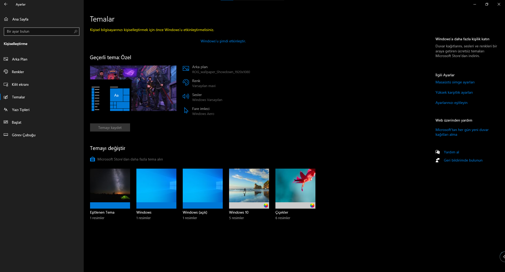Click the Renk palette icon in theme details

pos(186,83)
